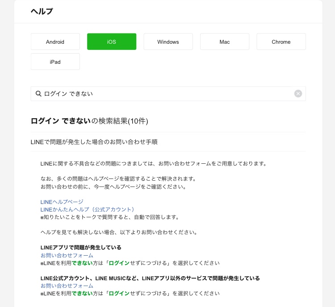The height and width of the screenshot is (307, 335).
Task: Open お問い合わせフォーム link under LINE公式アカウント section
Action: click(x=67, y=286)
